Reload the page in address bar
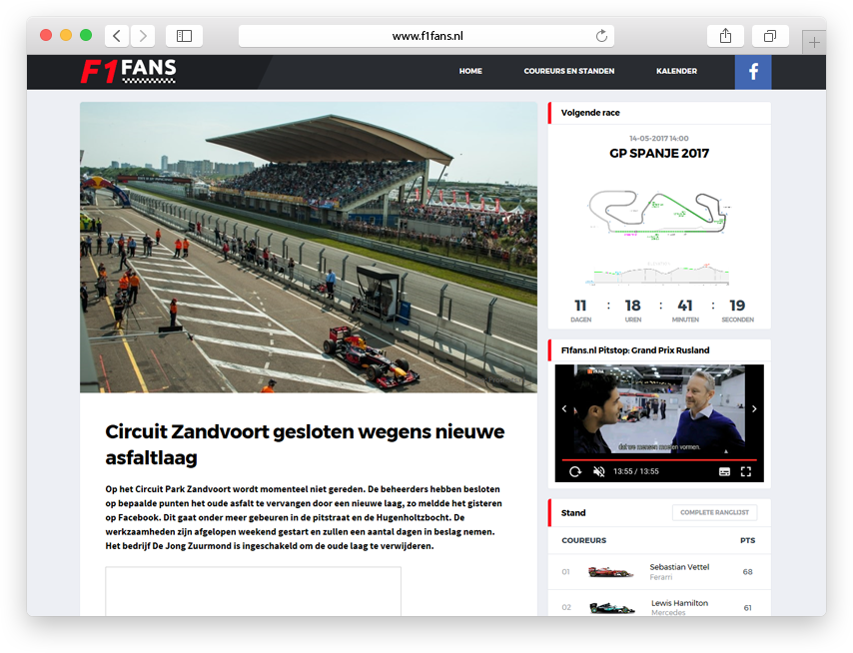This screenshot has height=653, width=853. 601,36
